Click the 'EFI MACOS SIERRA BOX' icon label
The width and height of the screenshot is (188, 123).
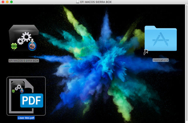tap(24, 61)
